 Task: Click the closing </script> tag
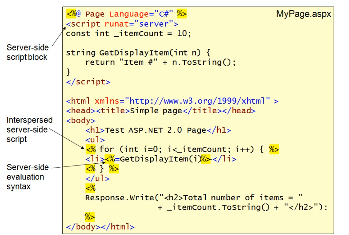click(88, 82)
